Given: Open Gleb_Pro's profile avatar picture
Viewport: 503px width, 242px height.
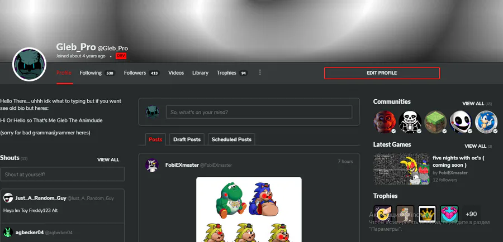Looking at the screenshot, I should click(29, 64).
